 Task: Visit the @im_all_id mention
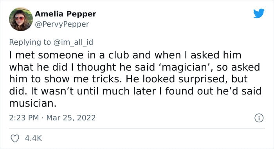tap(73, 42)
